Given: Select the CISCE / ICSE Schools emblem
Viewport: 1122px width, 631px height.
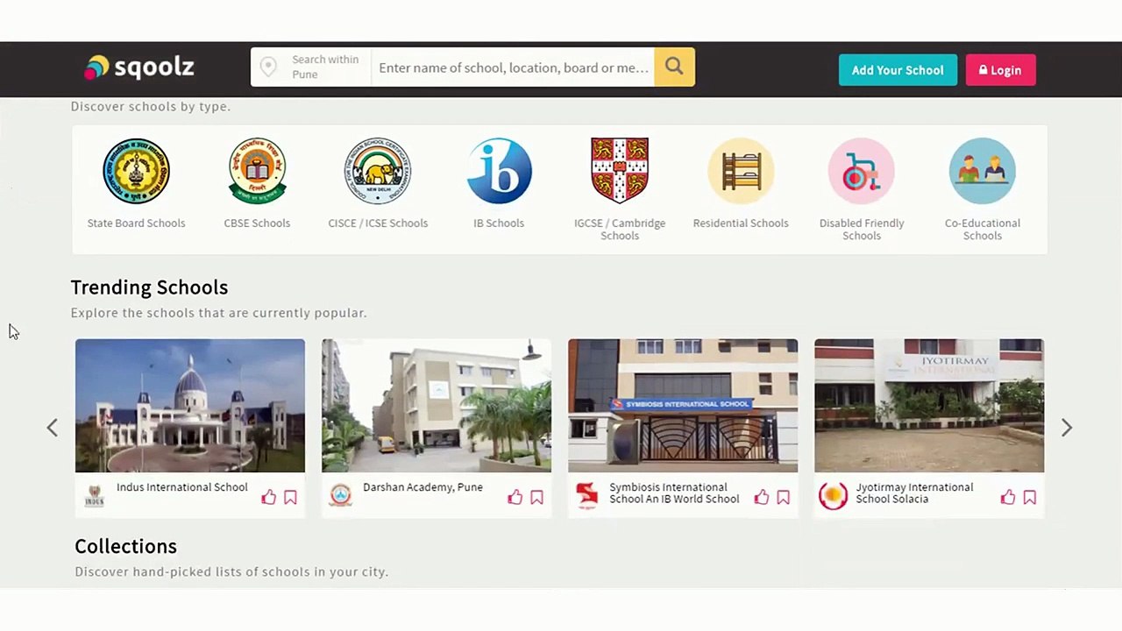Looking at the screenshot, I should (x=378, y=170).
